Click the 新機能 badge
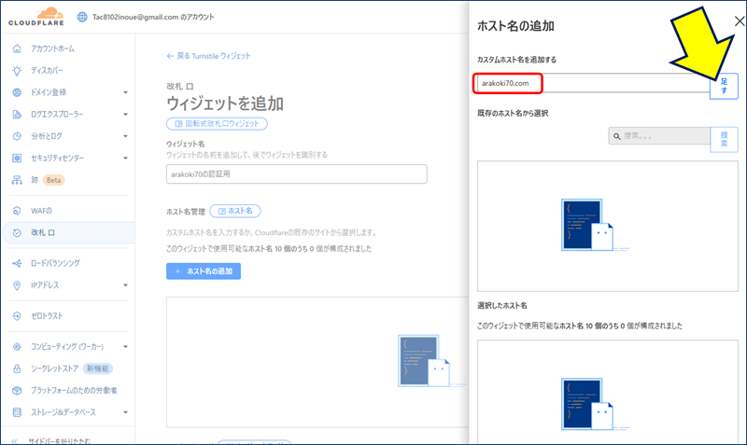This screenshot has width=747, height=445. [98, 369]
